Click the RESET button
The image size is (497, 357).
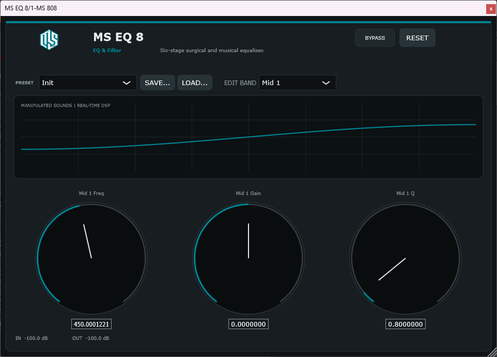click(x=417, y=38)
